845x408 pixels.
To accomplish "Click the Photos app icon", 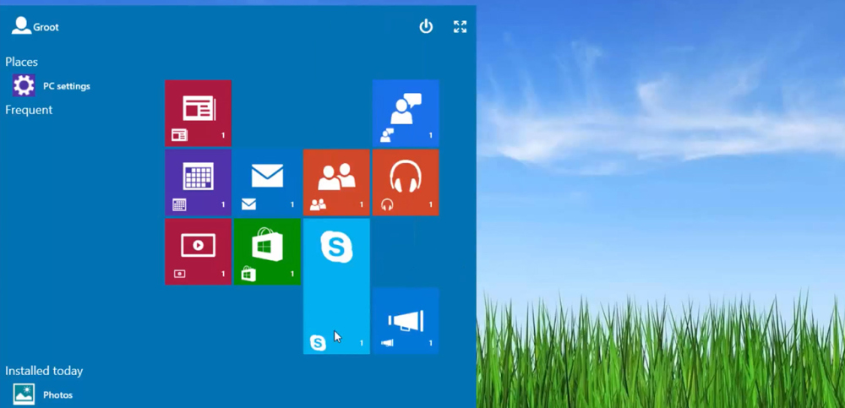I will pyautogui.click(x=24, y=394).
